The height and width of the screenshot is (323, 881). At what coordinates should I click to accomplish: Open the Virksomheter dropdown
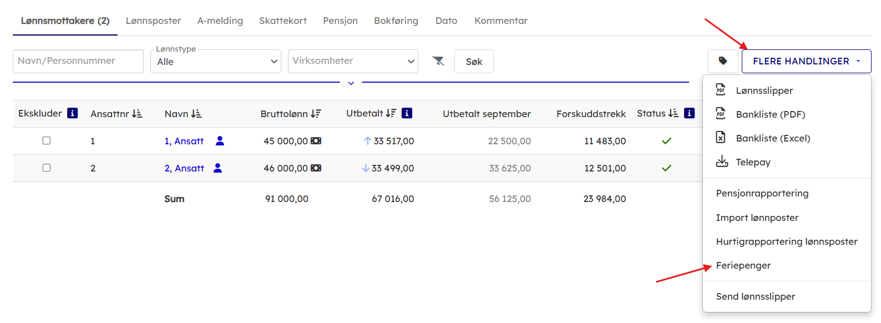[353, 61]
